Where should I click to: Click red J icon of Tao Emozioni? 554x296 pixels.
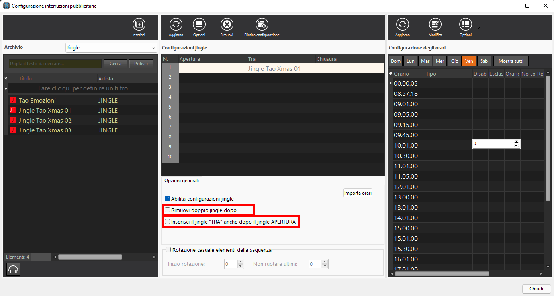(12, 100)
